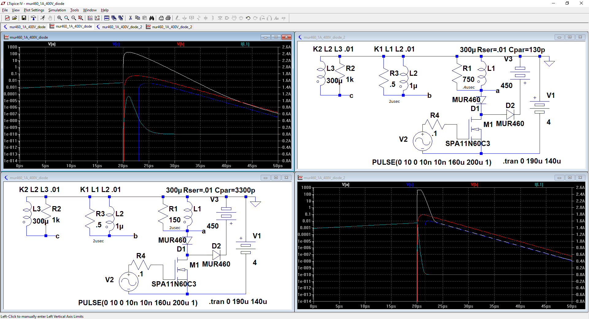The height and width of the screenshot is (319, 589).
Task: Select the Zoom Out magnifier icon
Action: tap(74, 18)
